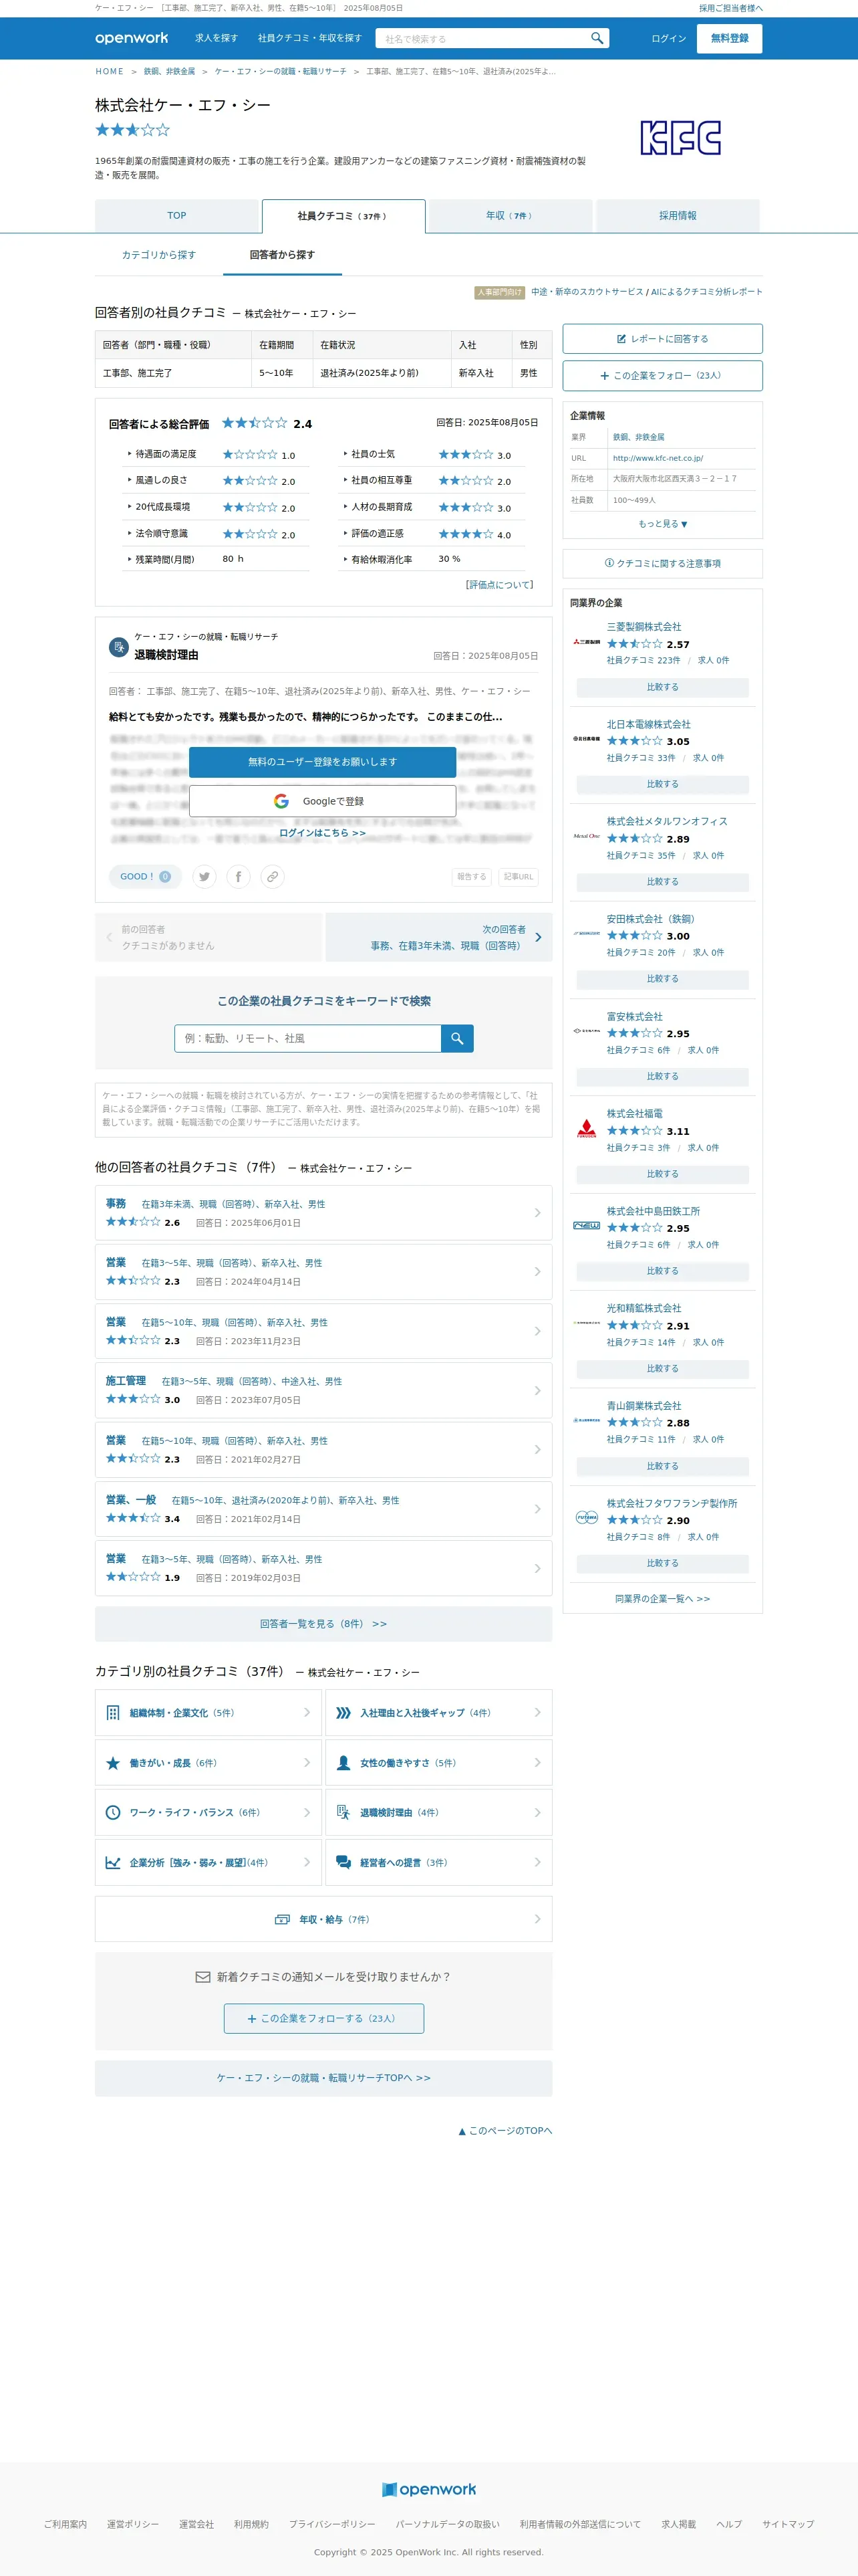Click 評価点について link
The image size is (858, 2576).
pos(499,585)
